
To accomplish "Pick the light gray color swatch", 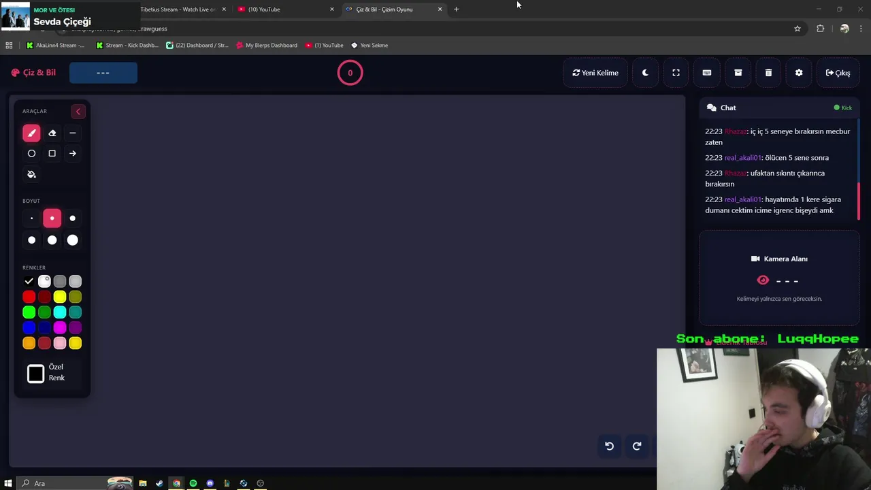I will coord(76,281).
